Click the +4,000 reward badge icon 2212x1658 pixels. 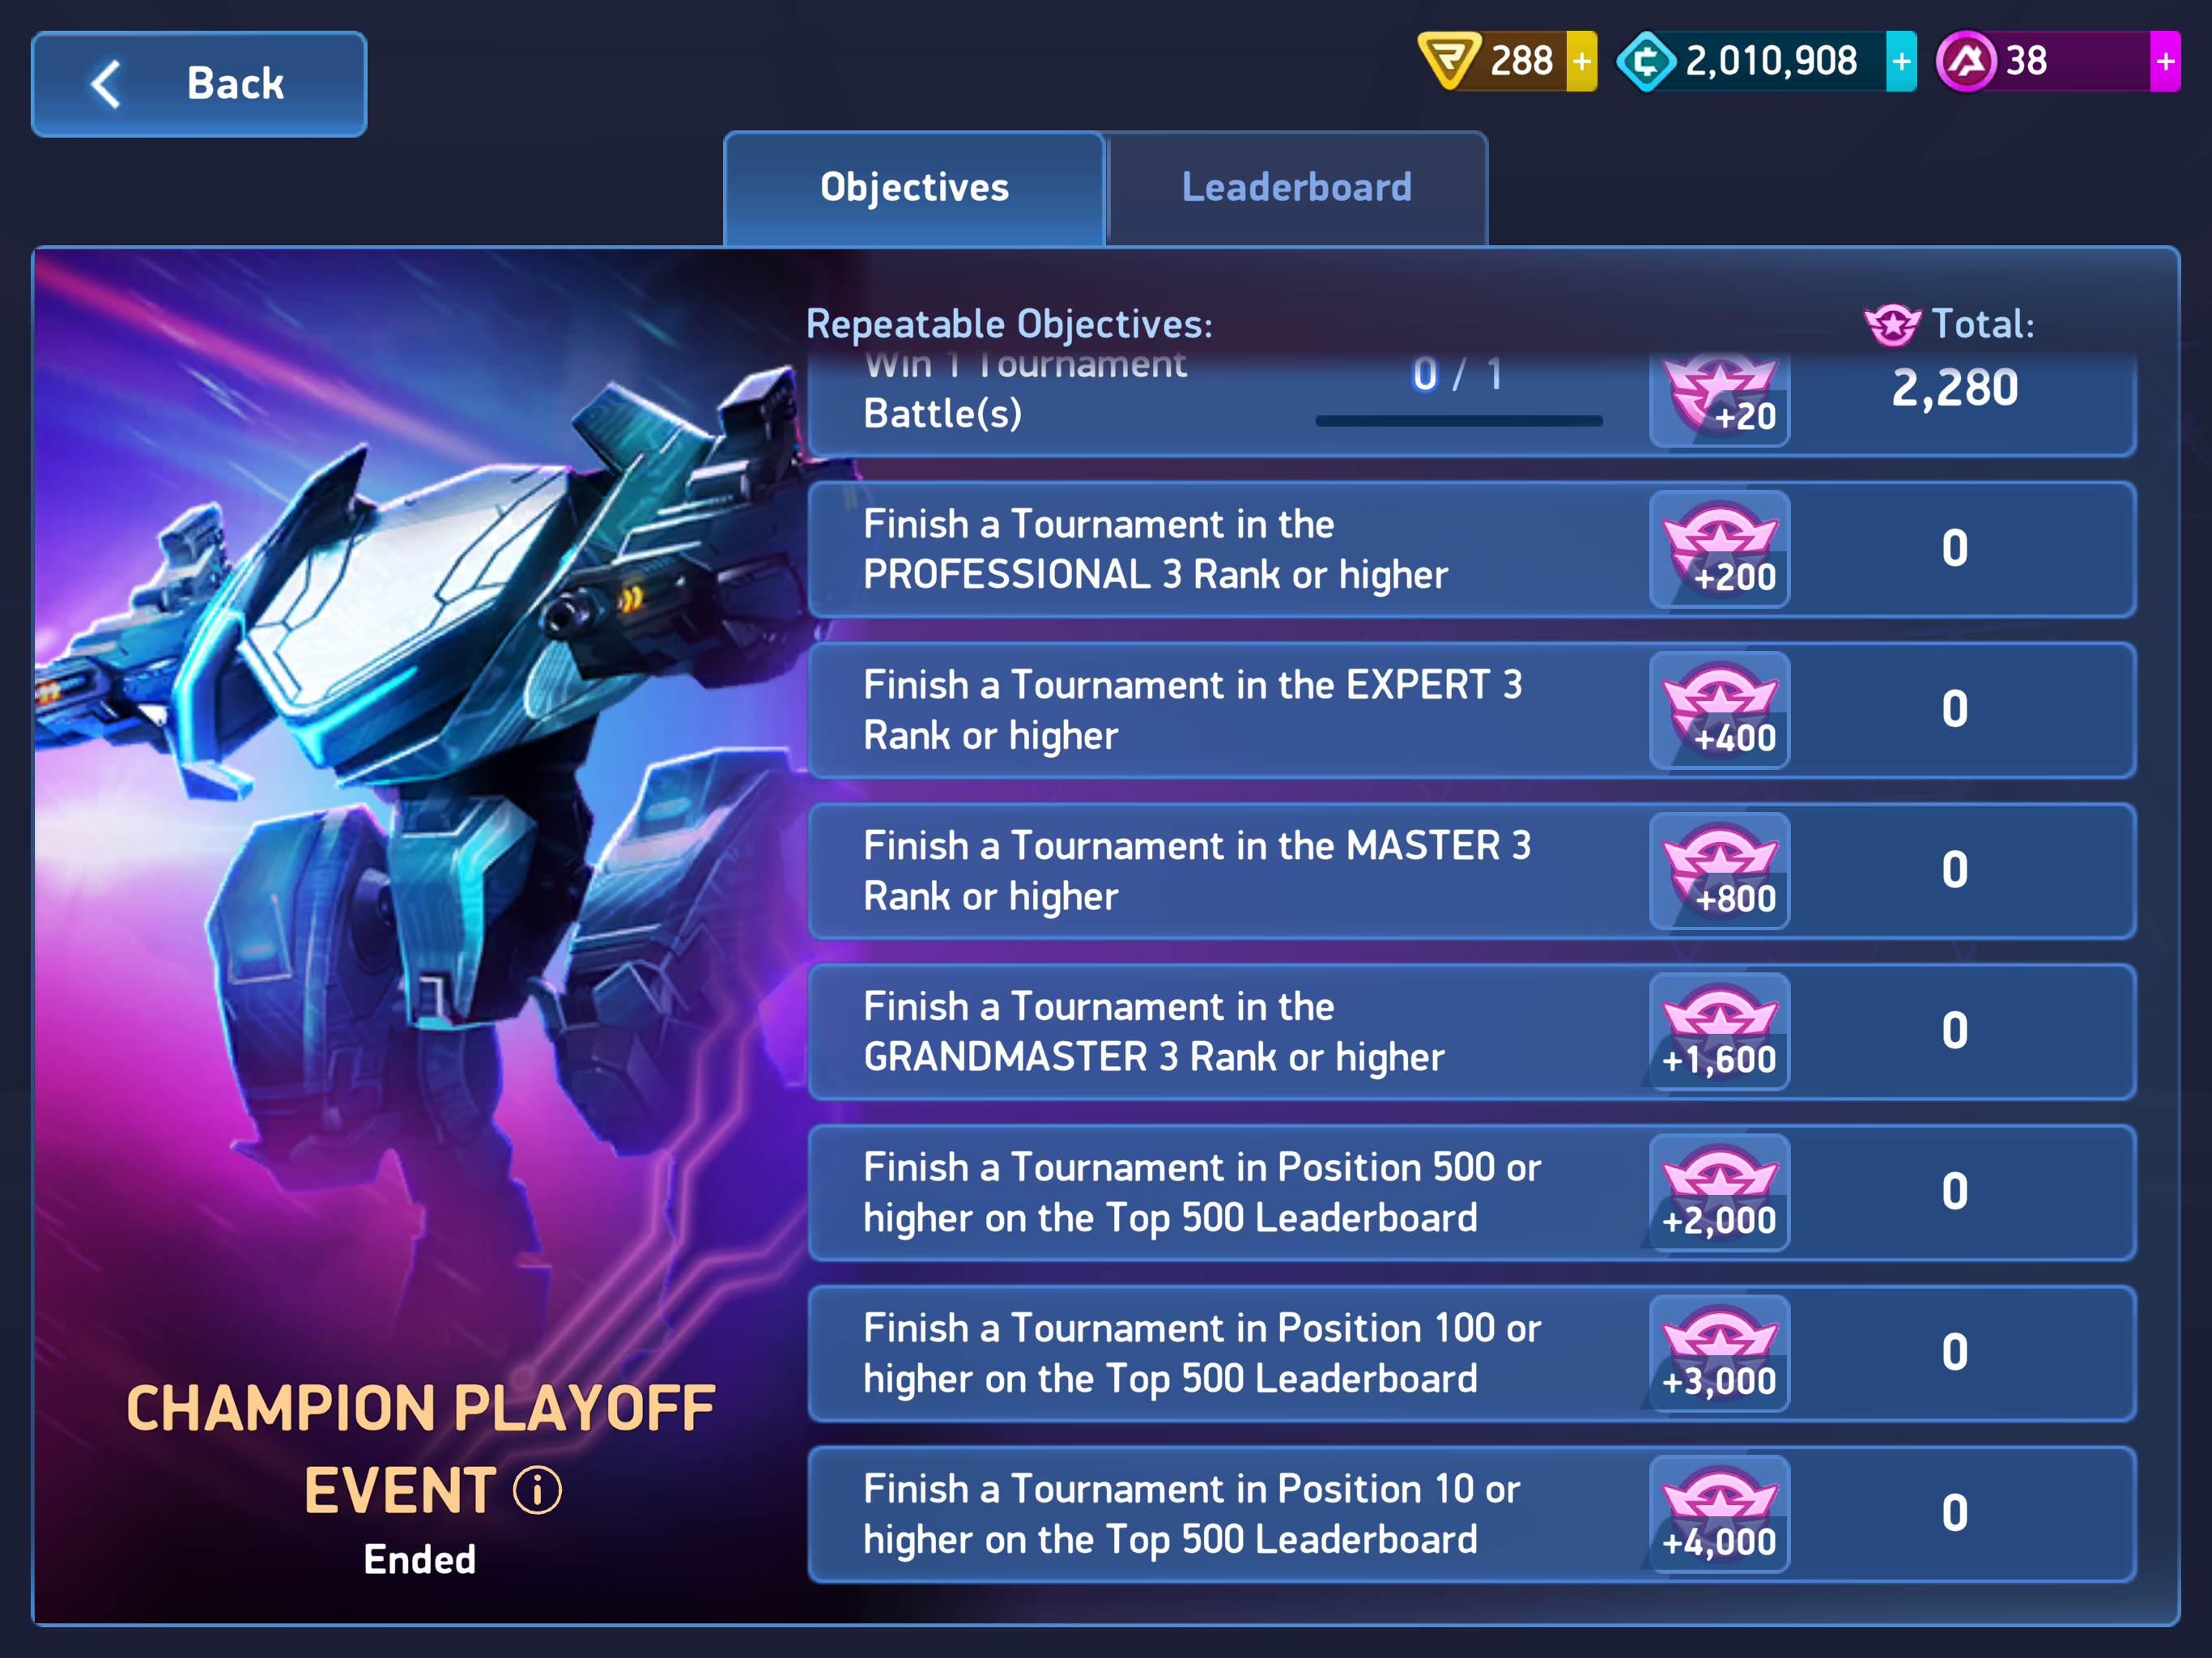[x=1720, y=1514]
